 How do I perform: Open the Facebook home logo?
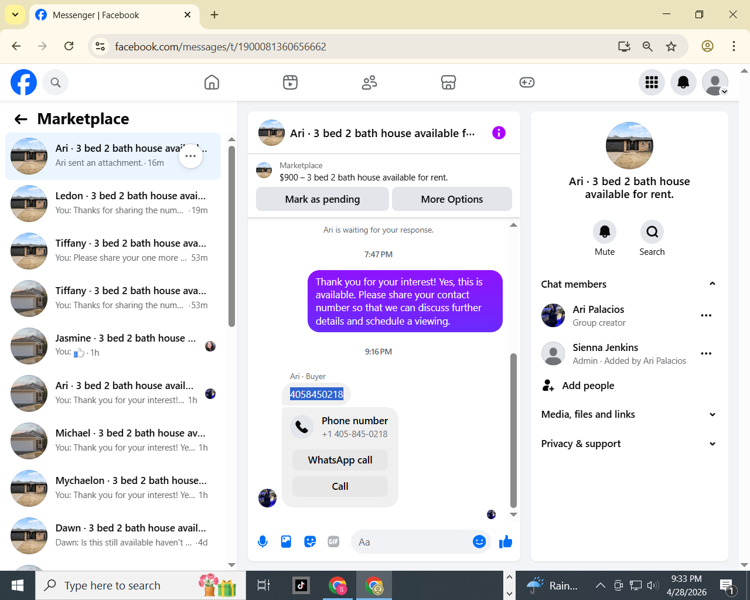(x=23, y=83)
